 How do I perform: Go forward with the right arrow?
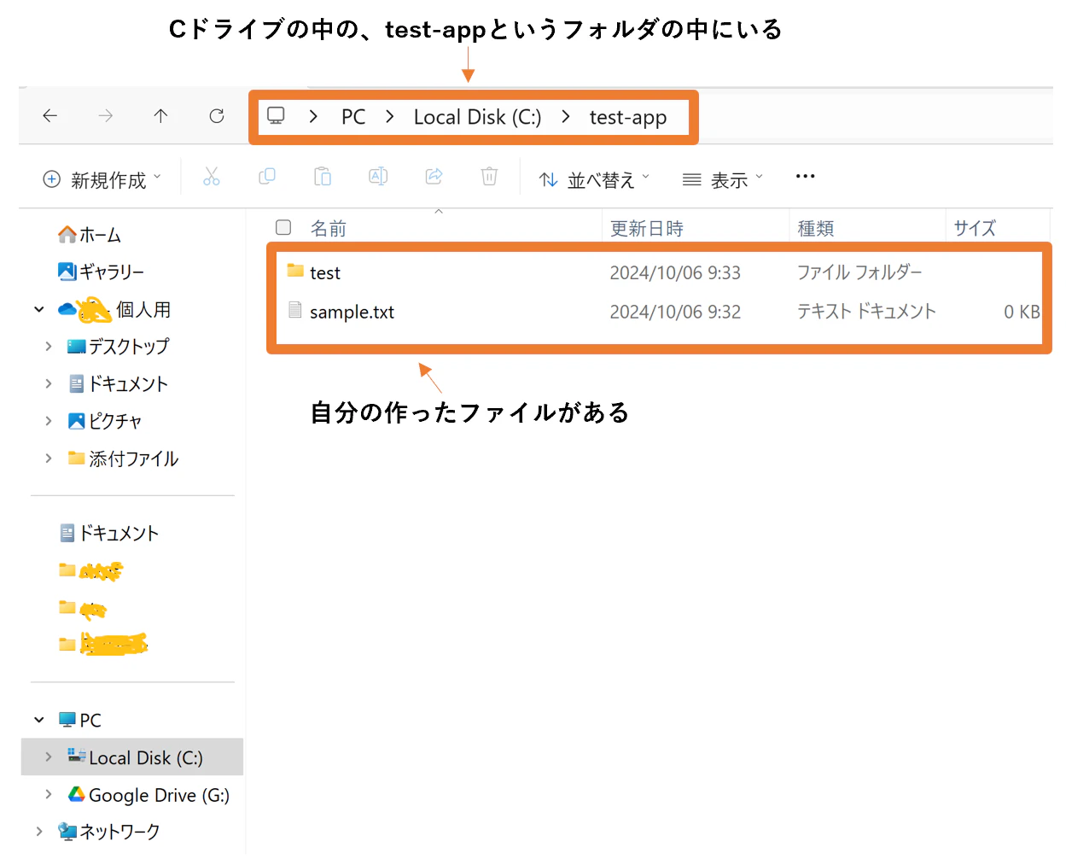(x=106, y=115)
